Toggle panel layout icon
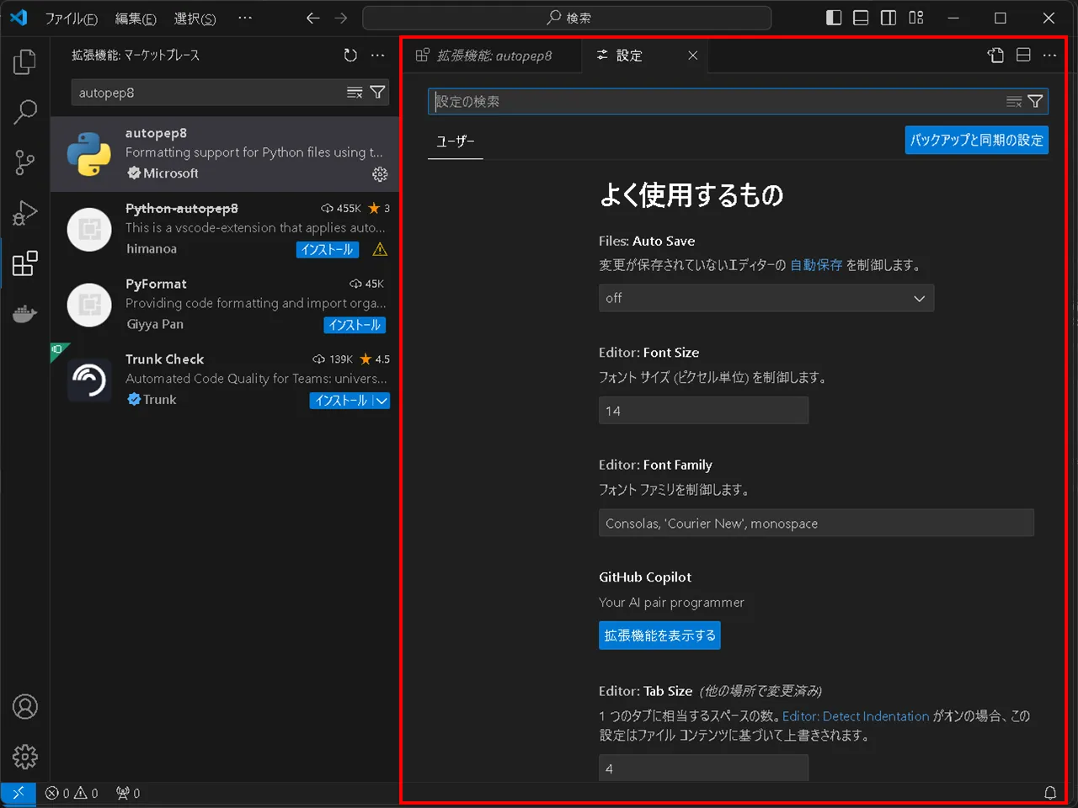Image resolution: width=1078 pixels, height=808 pixels. 861,18
